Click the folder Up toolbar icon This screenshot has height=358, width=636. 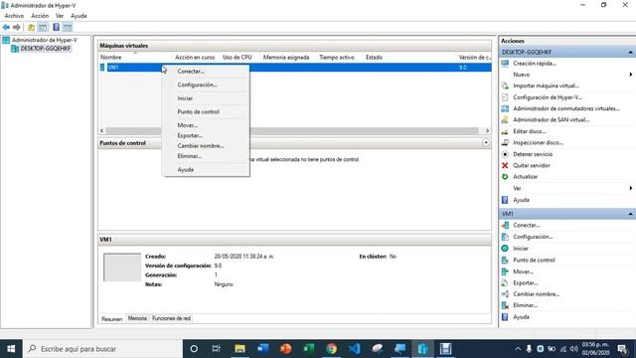(x=31, y=27)
